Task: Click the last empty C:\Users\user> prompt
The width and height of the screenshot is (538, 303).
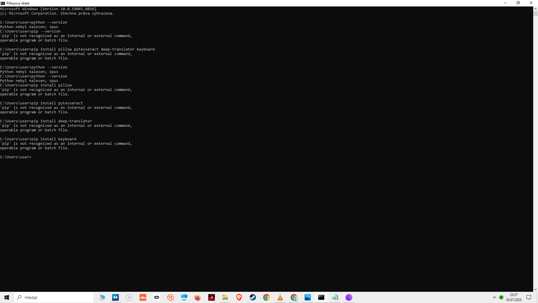Action: pos(16,157)
